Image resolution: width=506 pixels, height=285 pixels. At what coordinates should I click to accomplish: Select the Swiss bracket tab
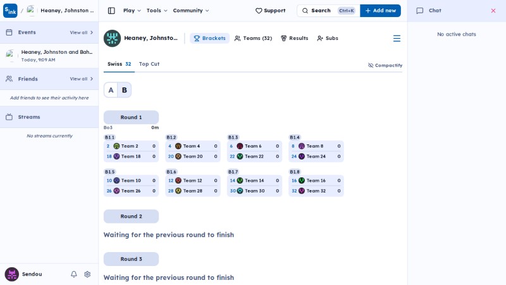(119, 64)
